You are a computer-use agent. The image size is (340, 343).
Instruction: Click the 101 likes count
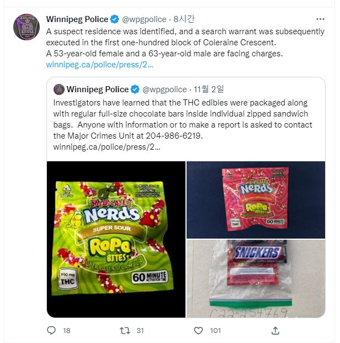click(x=215, y=330)
